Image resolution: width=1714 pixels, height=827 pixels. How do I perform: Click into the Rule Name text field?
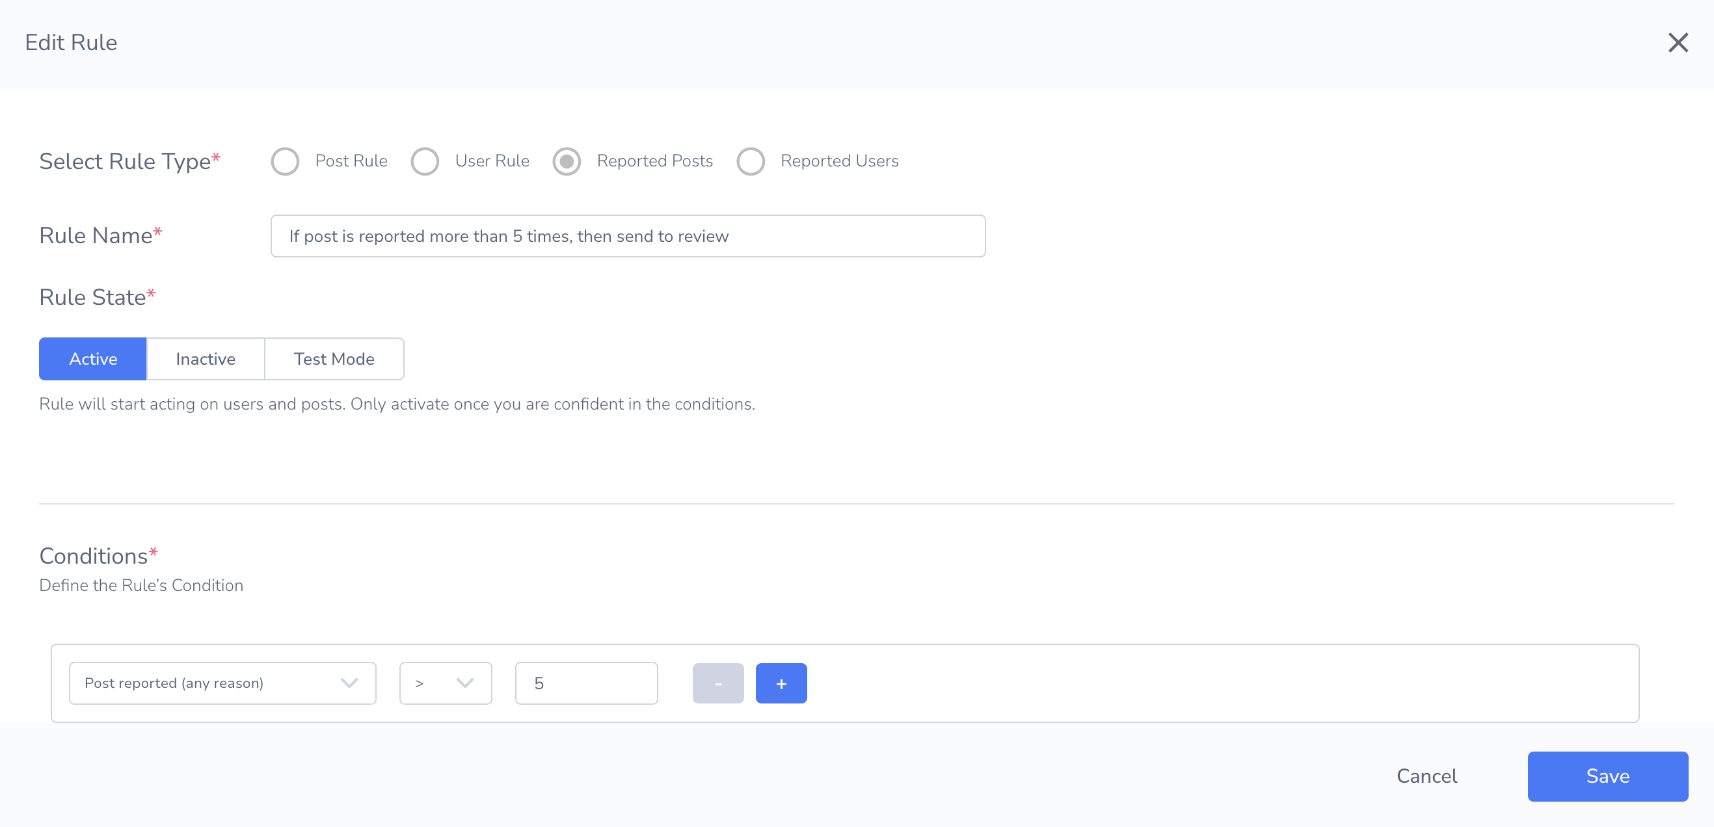coord(628,236)
